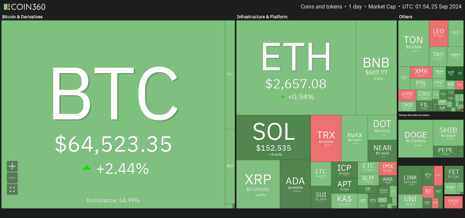Image resolution: width=465 pixels, height=218 pixels.
Task: Select the BTC tile on the heatmap
Action: click(113, 114)
